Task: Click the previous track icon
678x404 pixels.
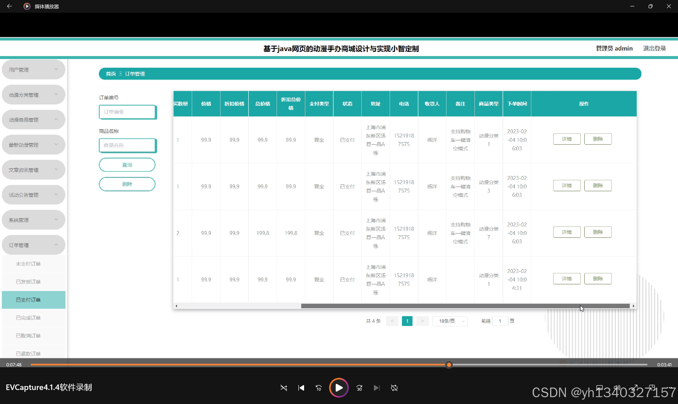Action: 301,388
